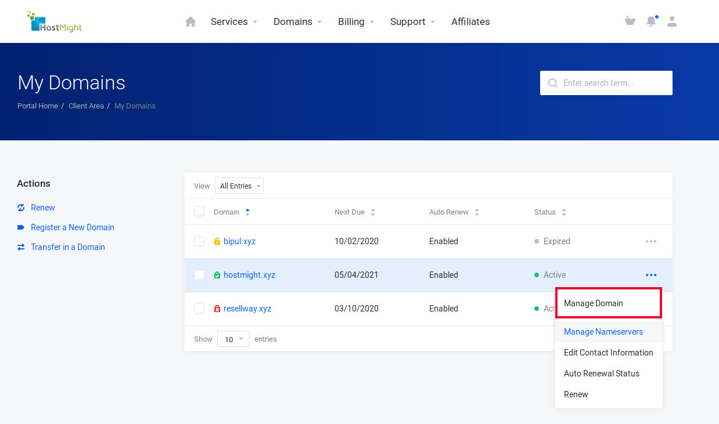Open the resellway.xyz domain link

[247, 309]
